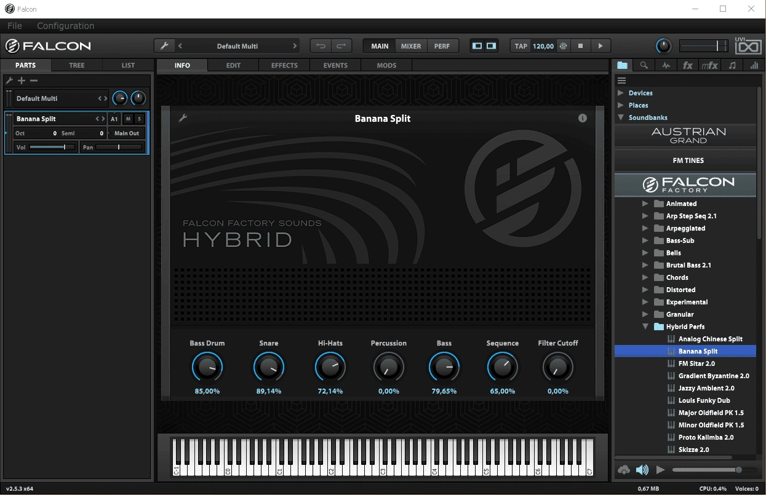Play the browser preview
Image resolution: width=766 pixels, height=495 pixels.
point(660,470)
